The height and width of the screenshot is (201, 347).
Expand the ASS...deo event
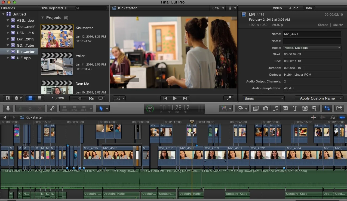(8, 20)
